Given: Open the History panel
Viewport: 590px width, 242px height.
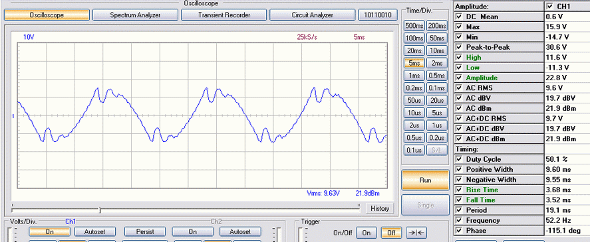Looking at the screenshot, I should [x=380, y=208].
